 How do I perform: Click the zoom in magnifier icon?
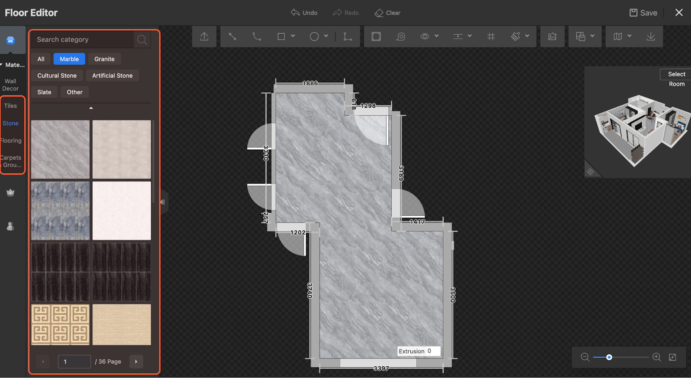pyautogui.click(x=656, y=357)
